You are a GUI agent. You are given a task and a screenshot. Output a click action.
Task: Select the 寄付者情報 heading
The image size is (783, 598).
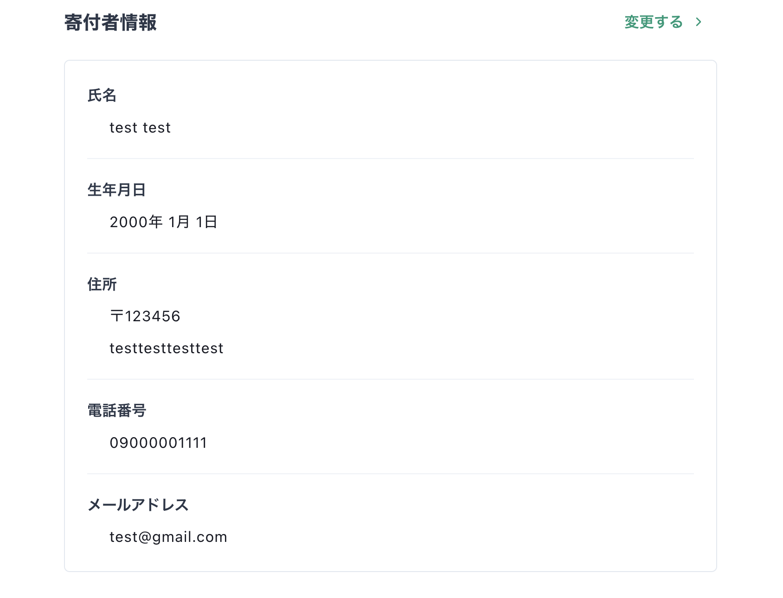110,22
